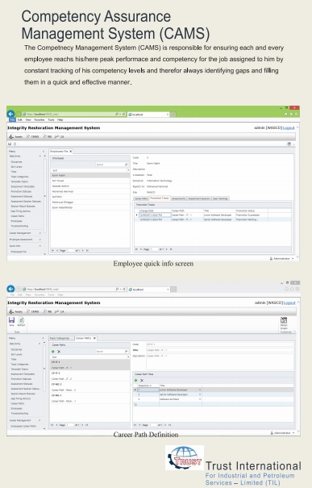The width and height of the screenshot is (312, 488).
Task: Select Employees Career Paths in Career Path Definition sidebar
Action: [23, 427]
